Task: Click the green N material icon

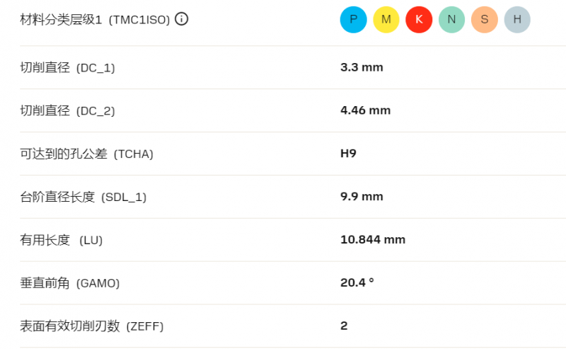Action: (451, 20)
